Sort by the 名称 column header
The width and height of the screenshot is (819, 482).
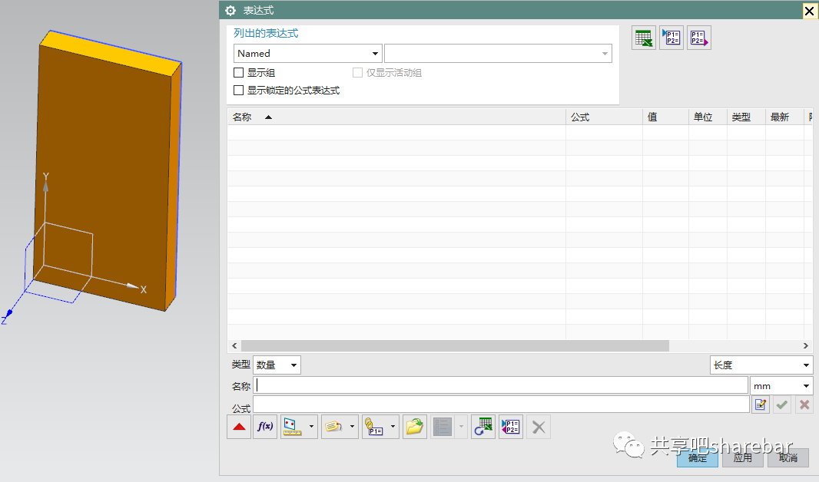pyautogui.click(x=396, y=117)
